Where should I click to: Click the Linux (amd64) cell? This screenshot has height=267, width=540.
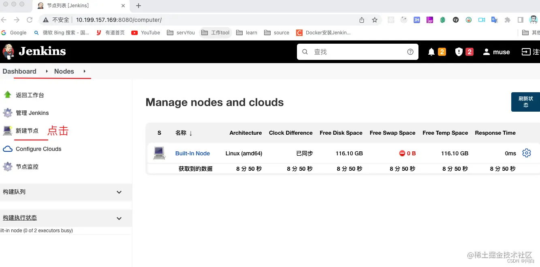[244, 153]
